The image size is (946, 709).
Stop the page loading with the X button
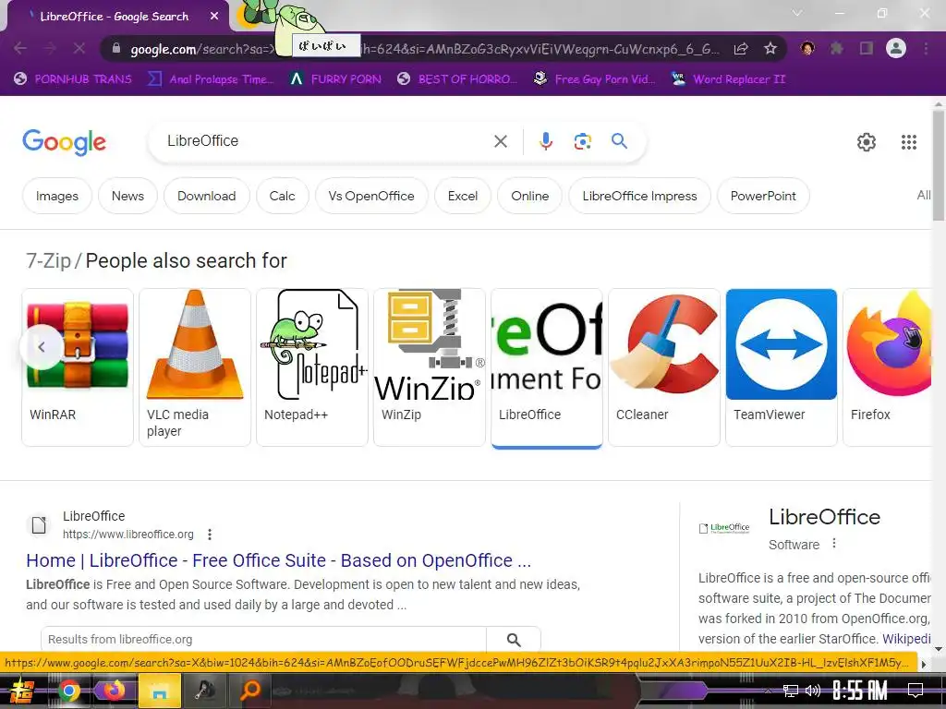click(x=79, y=48)
